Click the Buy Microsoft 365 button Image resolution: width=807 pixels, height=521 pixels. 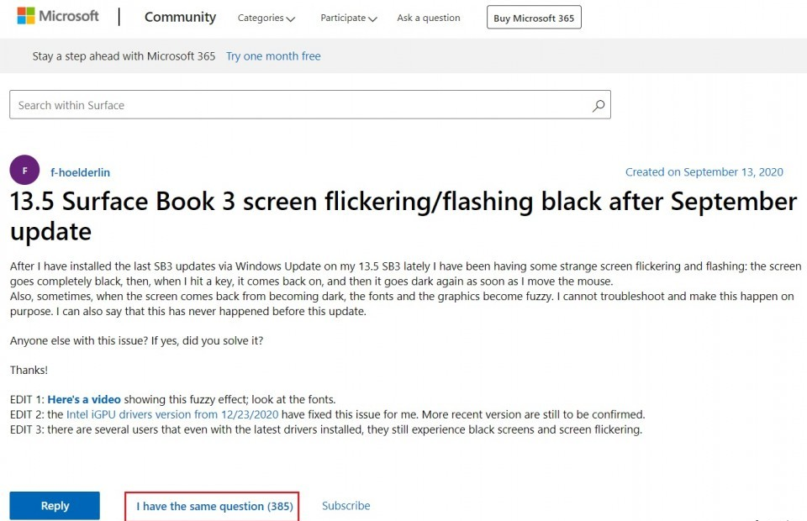click(x=534, y=18)
